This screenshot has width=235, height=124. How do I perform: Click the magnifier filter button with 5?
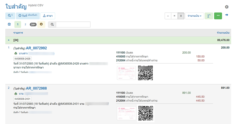point(10,16)
